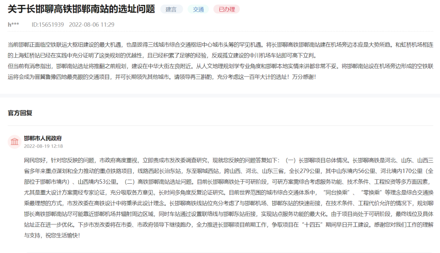This screenshot has height=253, width=440.
Task: Click the post paragraph starting 但当前有消息指出
Action: pyautogui.click(x=220, y=72)
